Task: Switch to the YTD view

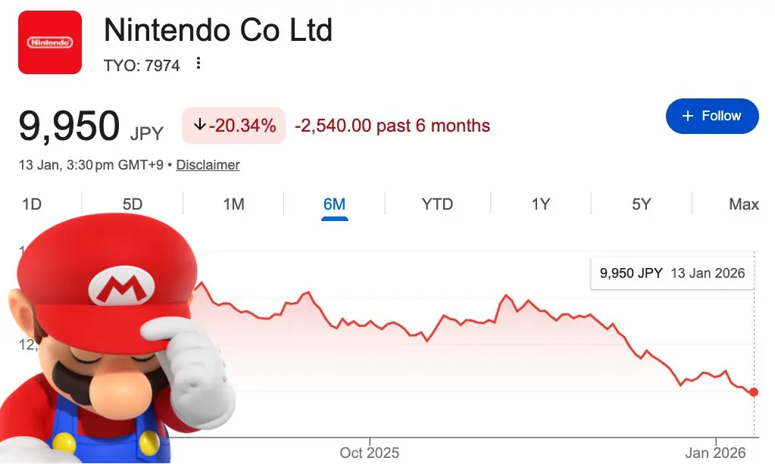Action: point(436,204)
